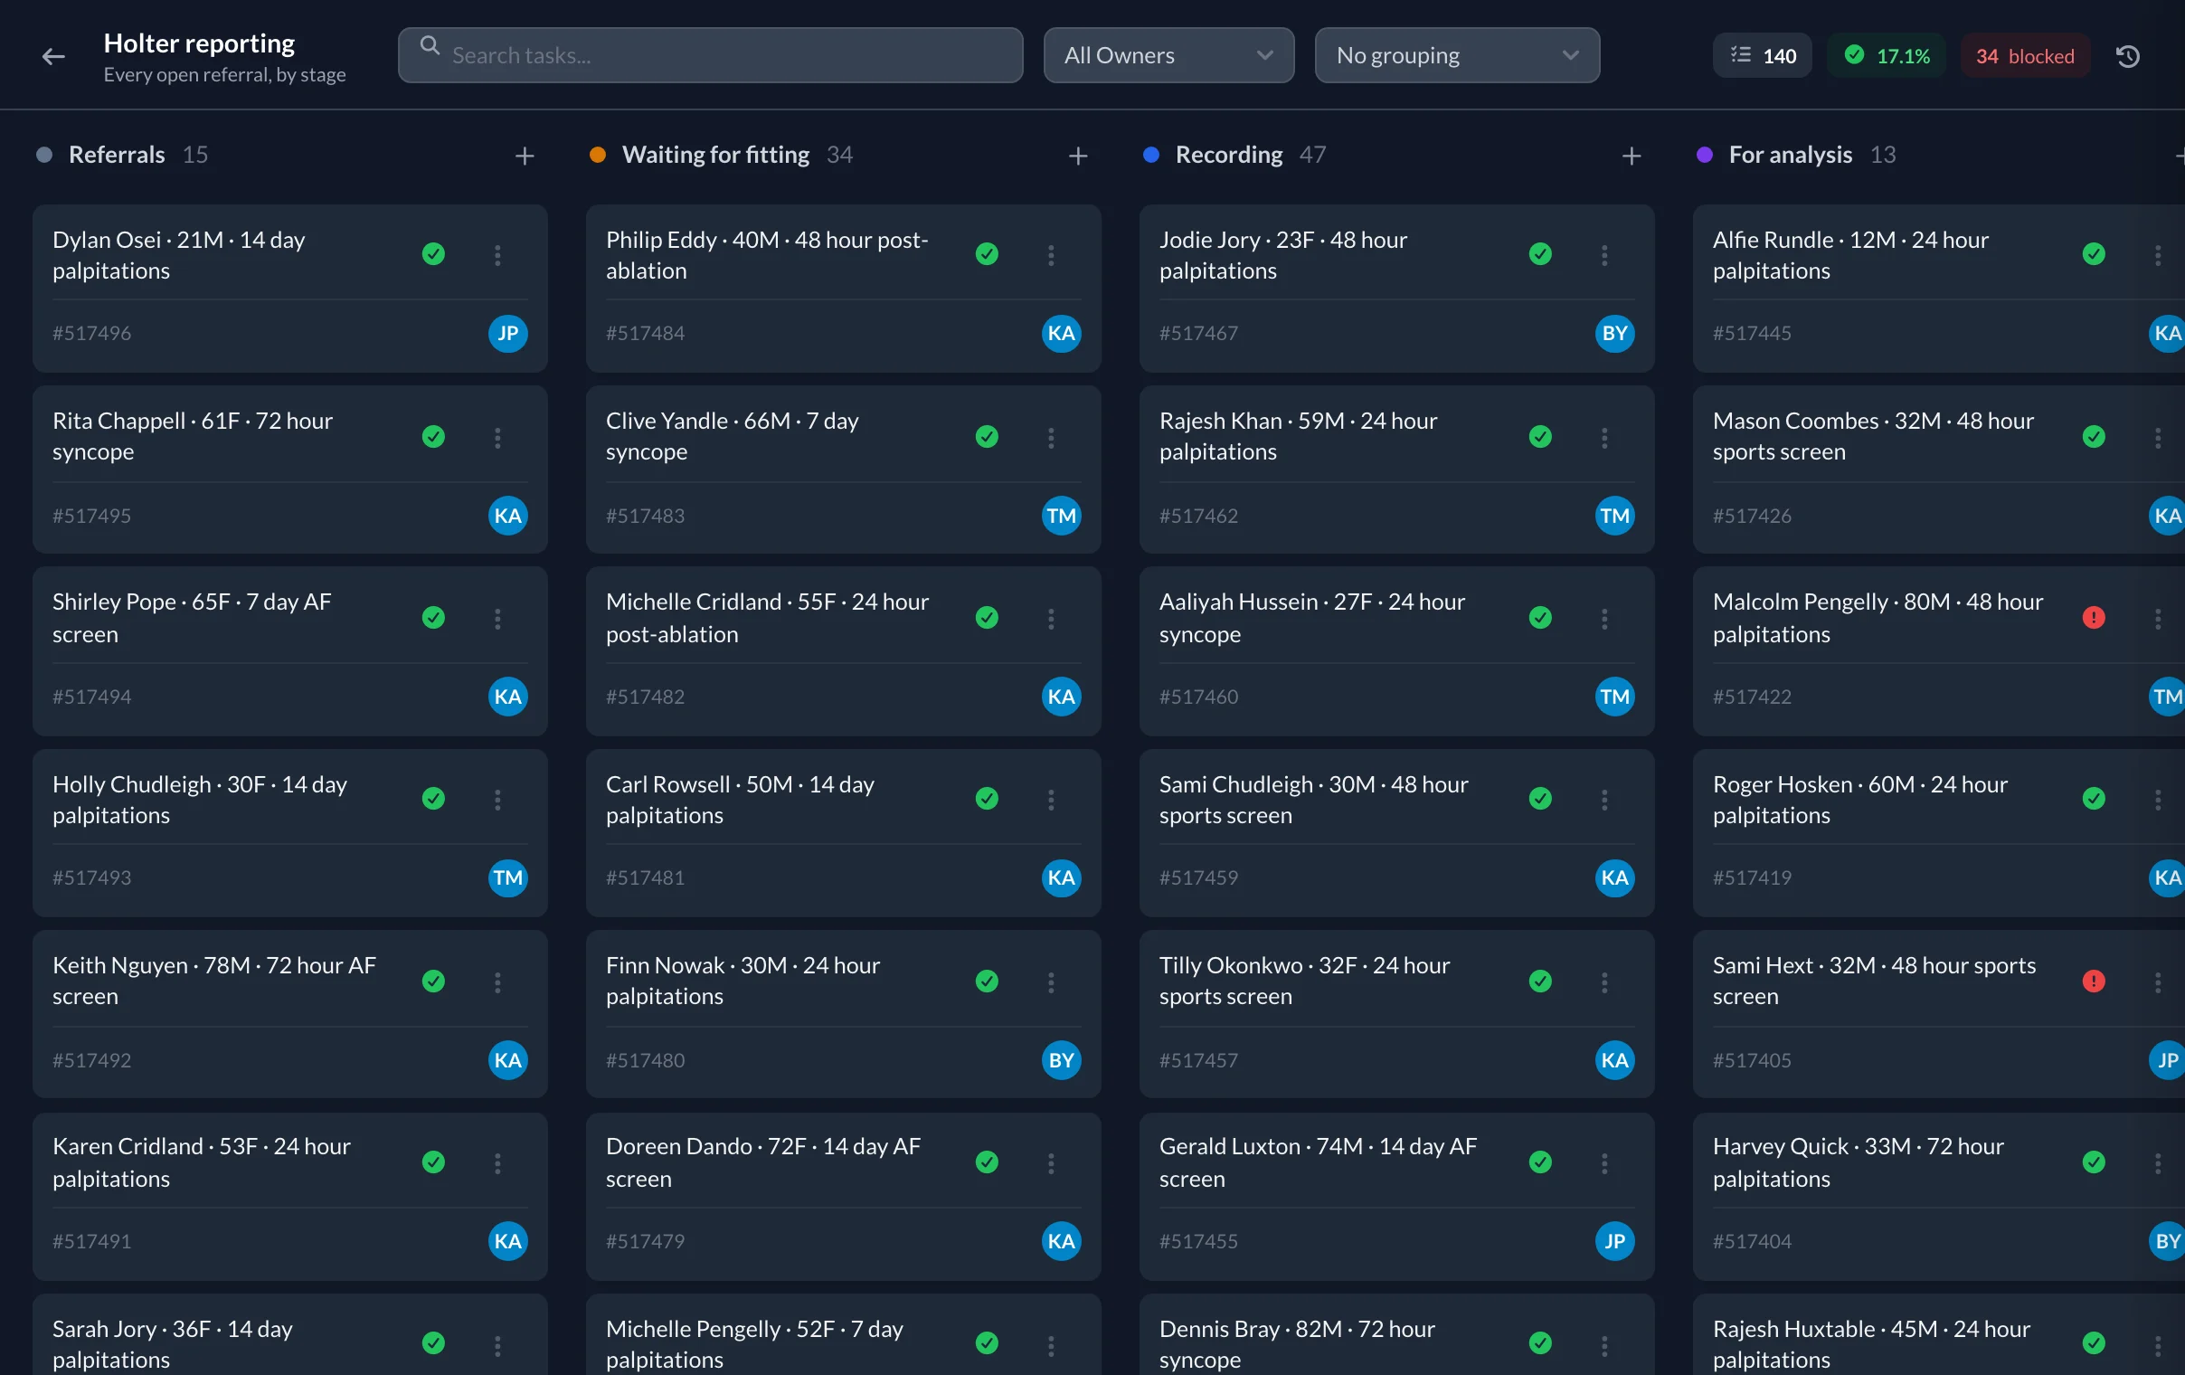The height and width of the screenshot is (1375, 2185).
Task: Open the history clock icon
Action: click(x=2127, y=56)
